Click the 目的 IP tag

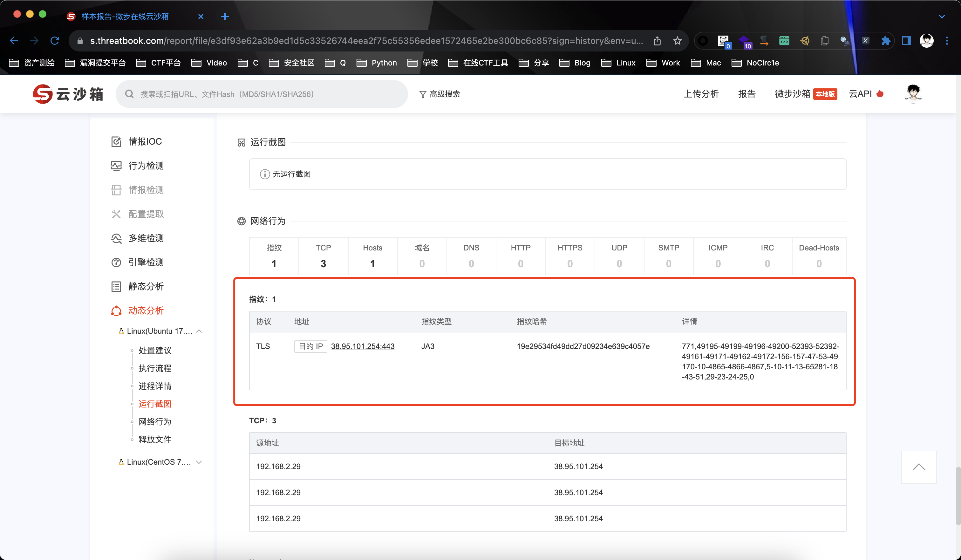[x=310, y=346]
